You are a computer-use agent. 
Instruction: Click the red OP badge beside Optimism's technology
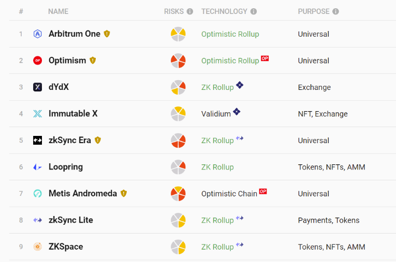pyautogui.click(x=265, y=58)
